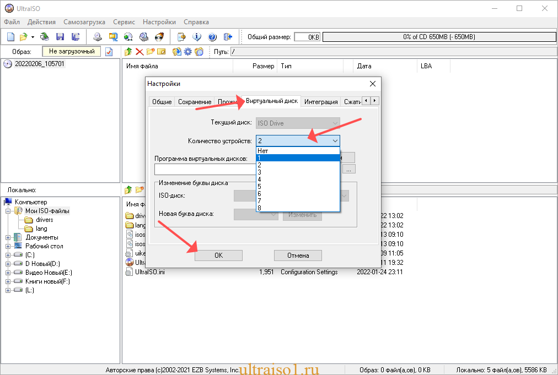
Task: Expand the Документы tree node
Action: (x=8, y=237)
